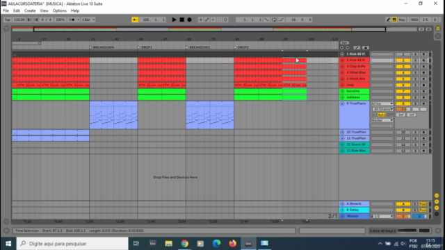445x250 pixels.
Task: Open the View menu
Action: [44, 11]
